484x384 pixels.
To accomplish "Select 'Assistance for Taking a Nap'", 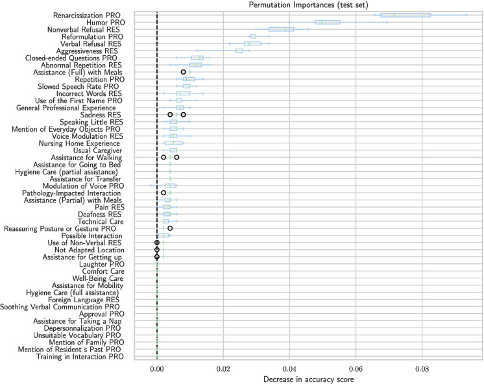I will coord(77,320).
